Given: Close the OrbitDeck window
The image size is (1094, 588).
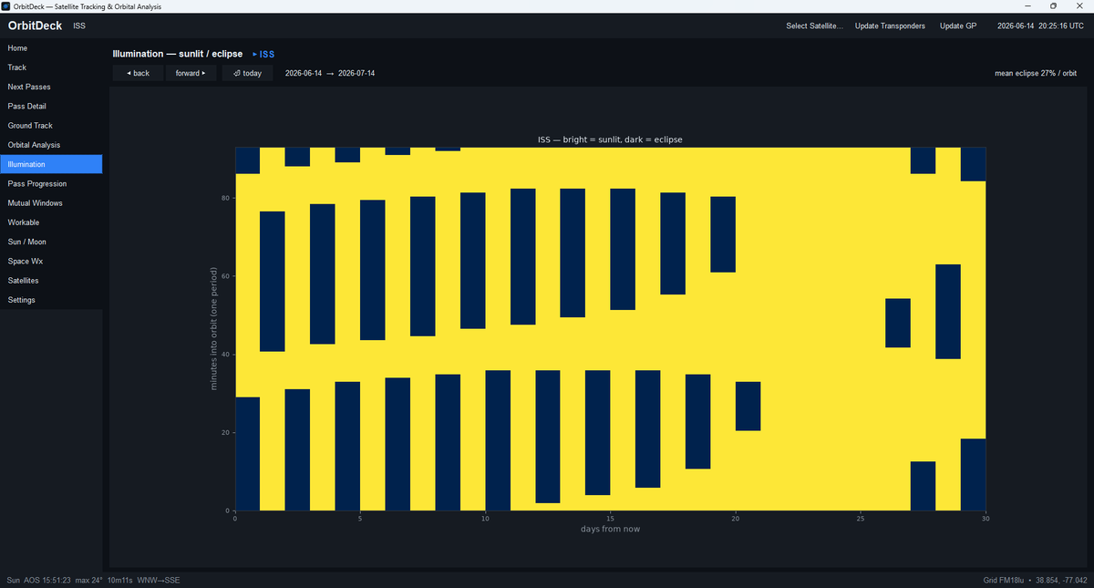Looking at the screenshot, I should coord(1079,6).
